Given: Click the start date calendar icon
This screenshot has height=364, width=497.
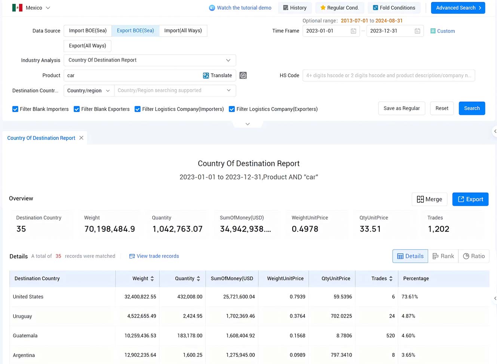Looking at the screenshot, I should [353, 31].
